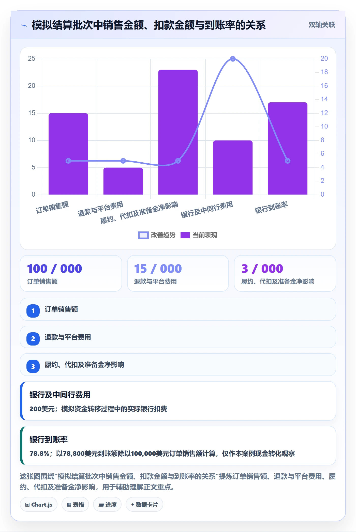Click the x-axis label 退款与平台费用
The image size is (356, 532).
(x=100, y=209)
